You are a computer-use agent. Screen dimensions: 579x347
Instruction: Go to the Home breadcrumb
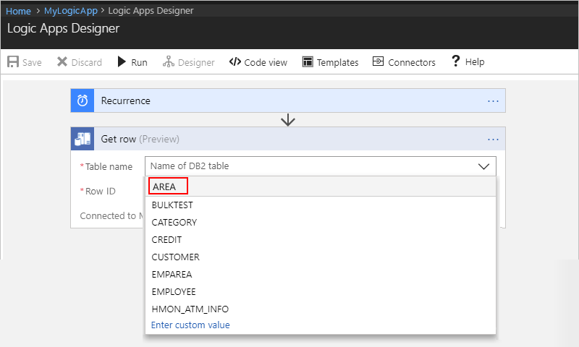coord(18,11)
